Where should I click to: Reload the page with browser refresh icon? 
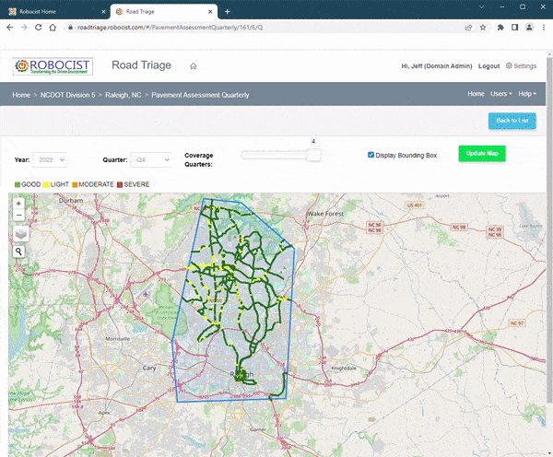click(x=39, y=28)
